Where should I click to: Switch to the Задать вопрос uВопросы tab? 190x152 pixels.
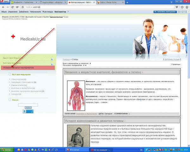[53, 3]
